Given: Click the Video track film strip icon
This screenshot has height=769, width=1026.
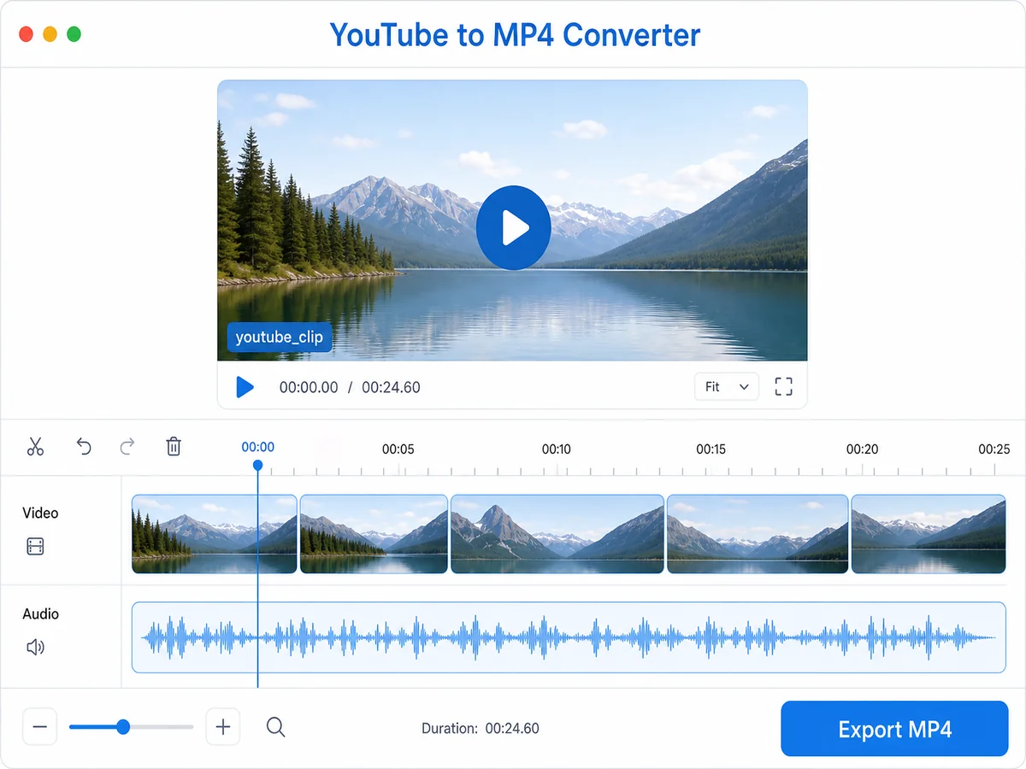Looking at the screenshot, I should 35,546.
